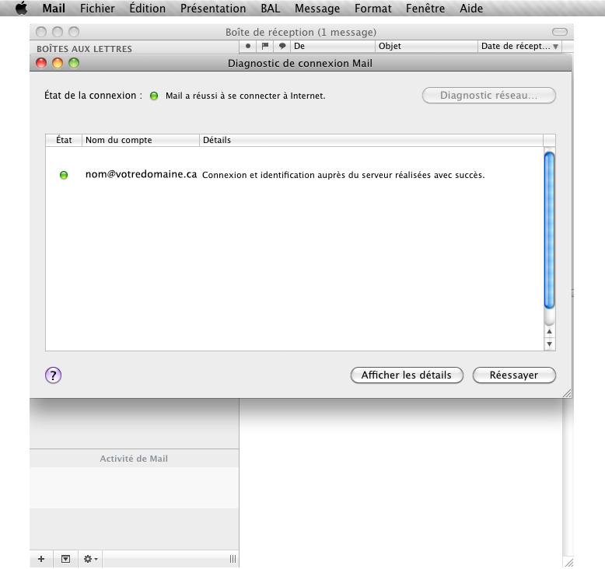Open the BAL menu

(270, 9)
